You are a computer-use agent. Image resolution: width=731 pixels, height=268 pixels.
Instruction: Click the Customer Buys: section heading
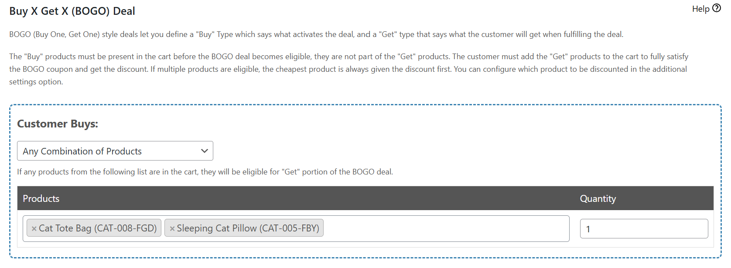coord(58,124)
